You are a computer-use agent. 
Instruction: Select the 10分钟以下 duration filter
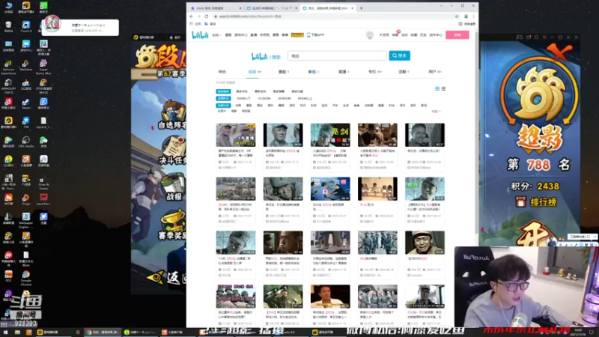pos(243,98)
